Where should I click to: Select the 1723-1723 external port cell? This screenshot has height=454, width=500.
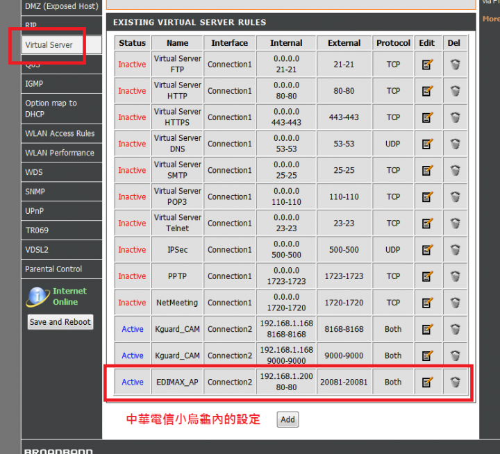344,276
